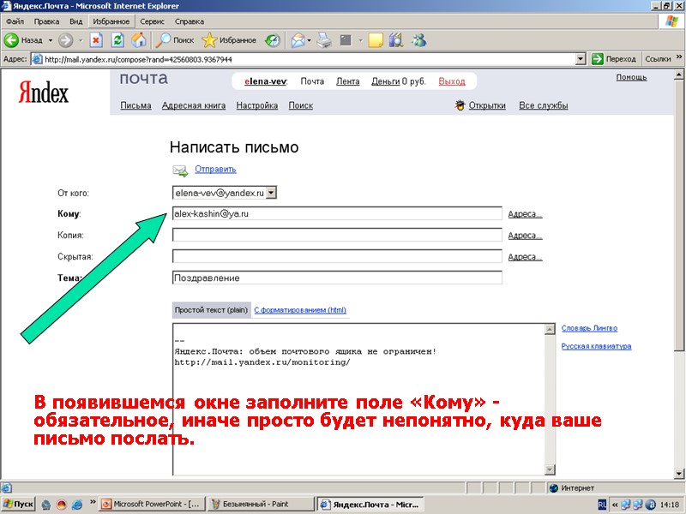Click Адреса link next to Копия field
The height and width of the screenshot is (514, 686).
(525, 235)
